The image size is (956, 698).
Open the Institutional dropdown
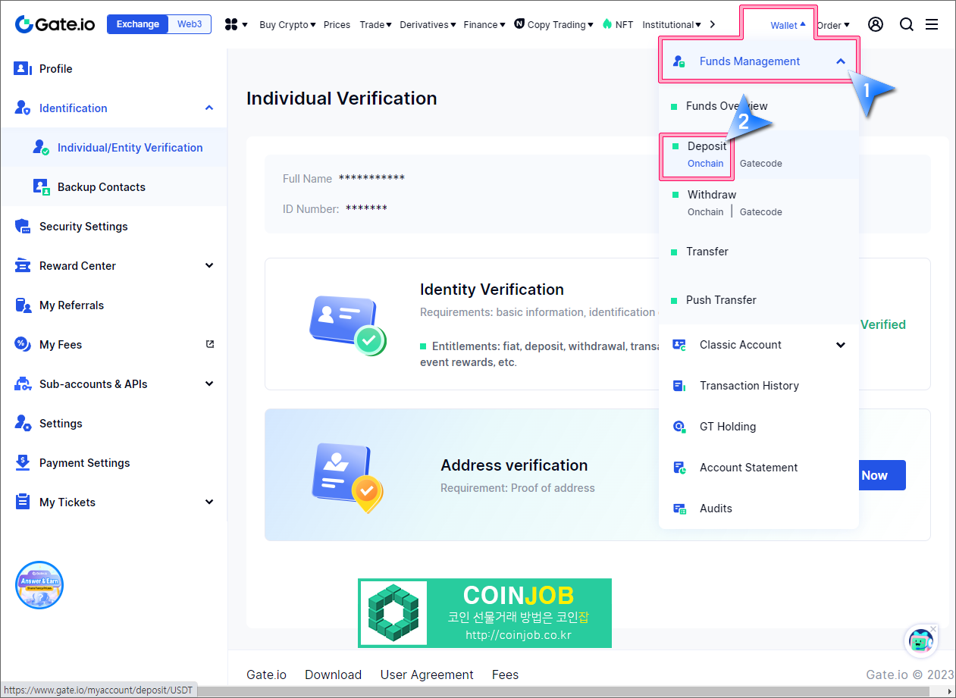point(672,24)
